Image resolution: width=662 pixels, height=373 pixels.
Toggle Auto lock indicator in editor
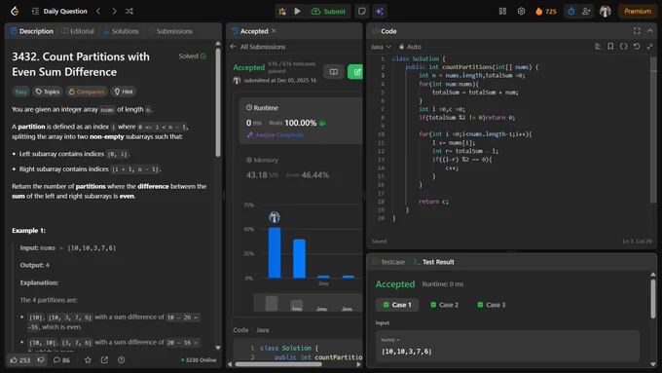(x=410, y=47)
